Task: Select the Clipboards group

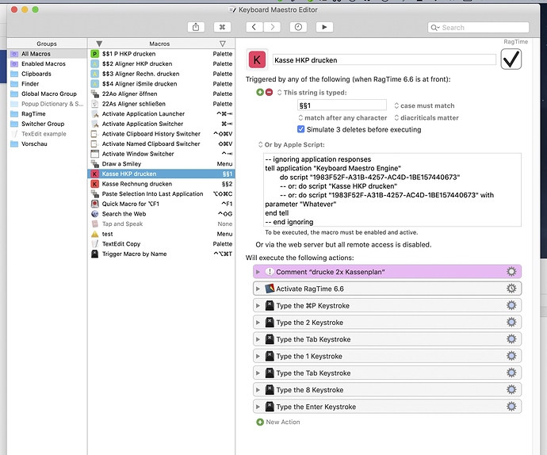Action: (x=47, y=74)
